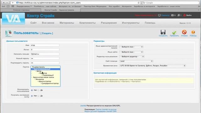Screen dimensions: 201x113
Task: Open the TextSale.ru bookmark
Action: 39,6
